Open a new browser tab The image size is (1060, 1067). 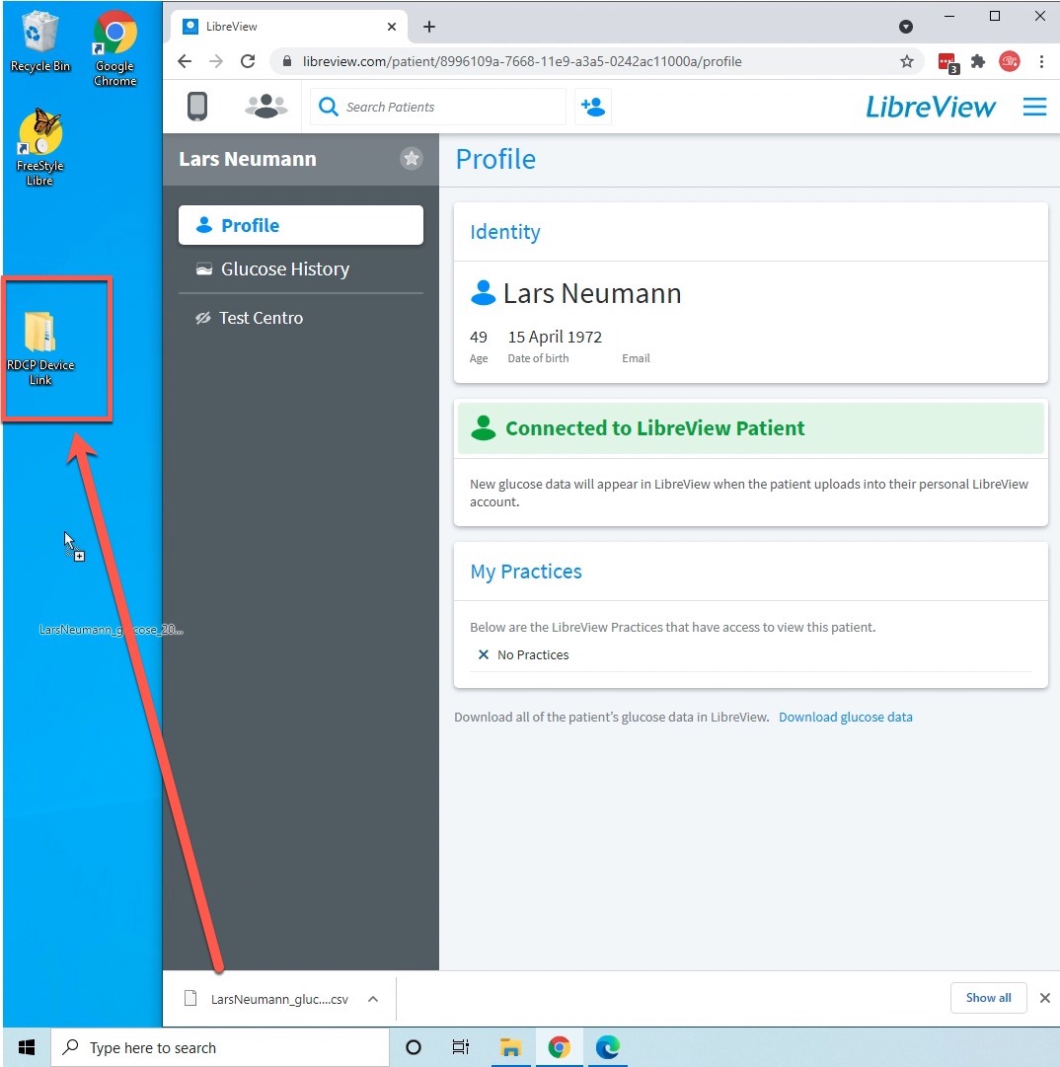(x=428, y=27)
